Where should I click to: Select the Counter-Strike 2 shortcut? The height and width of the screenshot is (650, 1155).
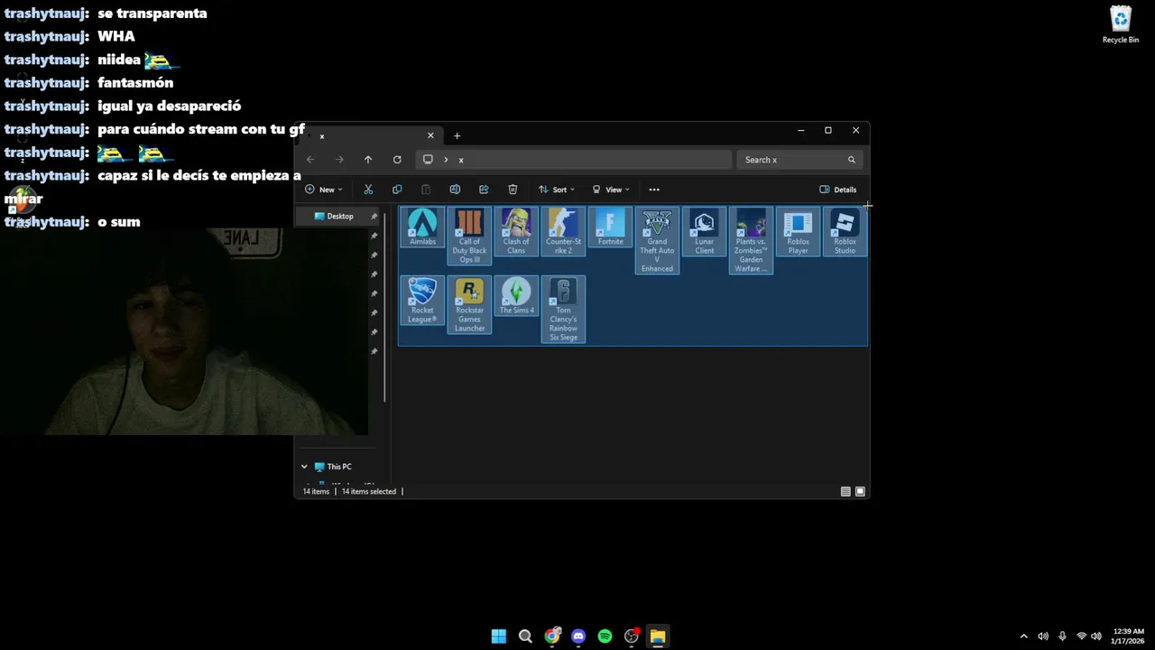[563, 232]
